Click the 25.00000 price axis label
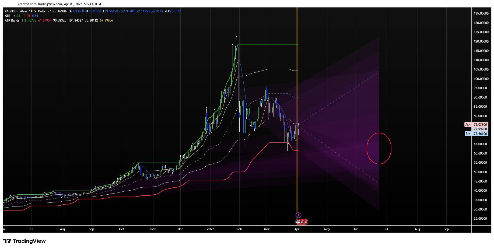Image resolution: width=494 pixels, height=249 pixels. coord(480,219)
